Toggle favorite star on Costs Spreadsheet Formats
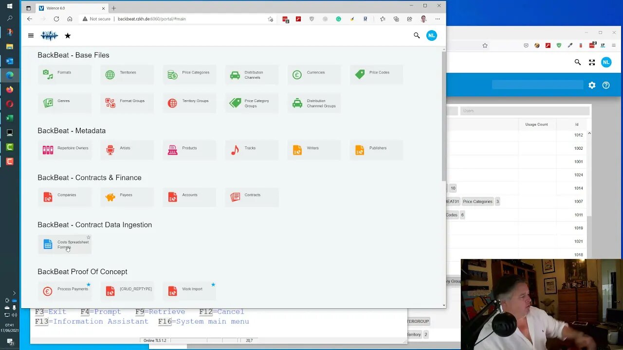The image size is (623, 350). pos(89,238)
